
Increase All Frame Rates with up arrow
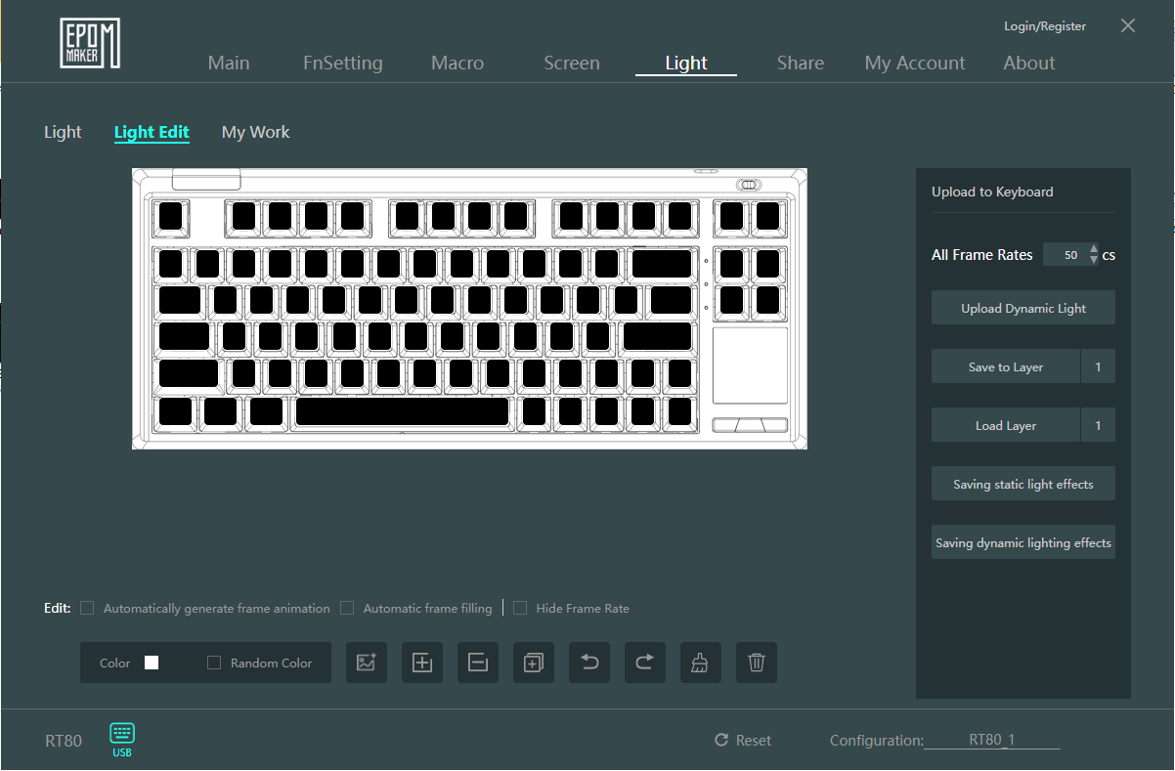[1093, 249]
